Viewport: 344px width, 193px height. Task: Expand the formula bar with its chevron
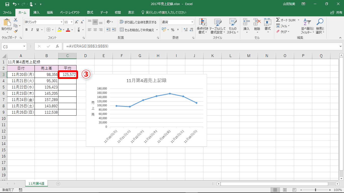tap(341, 46)
